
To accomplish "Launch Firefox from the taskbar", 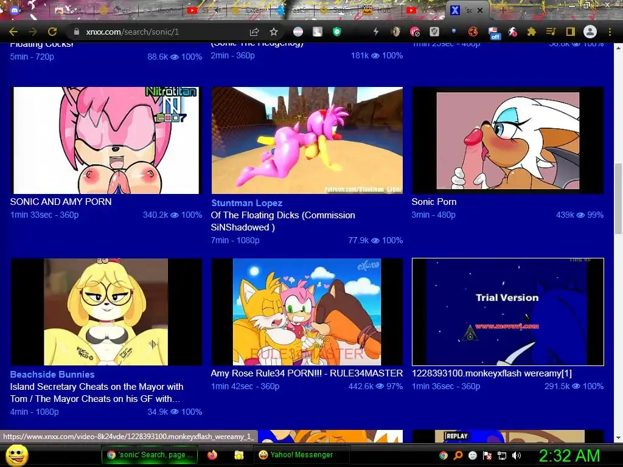I will pos(212,455).
